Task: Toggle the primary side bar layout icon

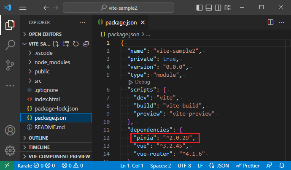Action: pyautogui.click(x=199, y=8)
